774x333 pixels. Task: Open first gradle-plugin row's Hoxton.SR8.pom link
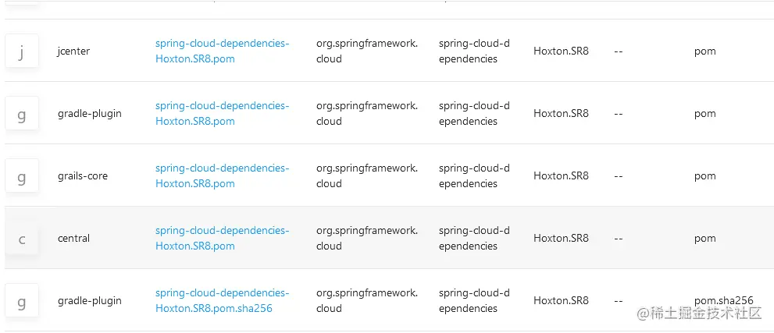tap(222, 113)
